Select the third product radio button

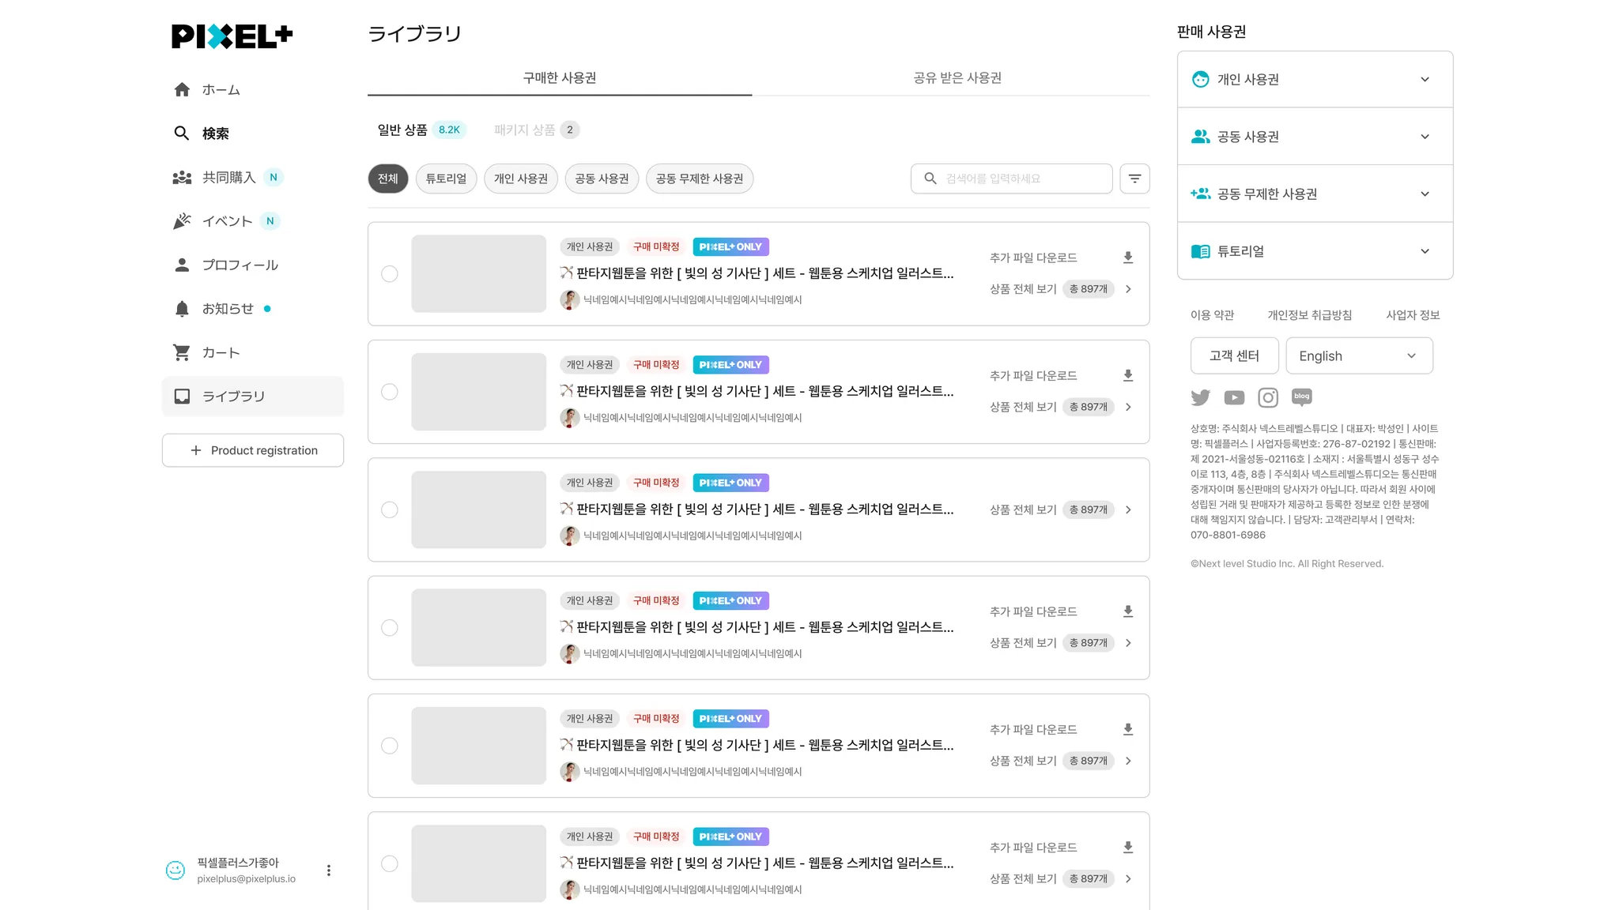(390, 510)
